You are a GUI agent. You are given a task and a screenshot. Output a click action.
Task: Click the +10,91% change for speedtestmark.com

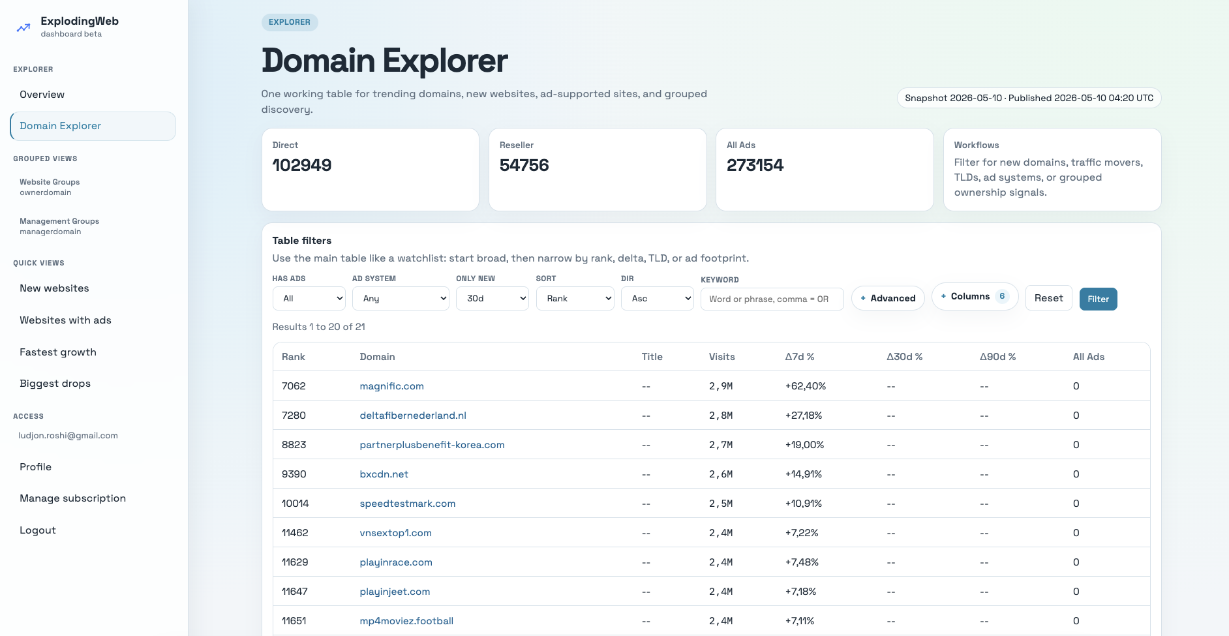point(804,504)
